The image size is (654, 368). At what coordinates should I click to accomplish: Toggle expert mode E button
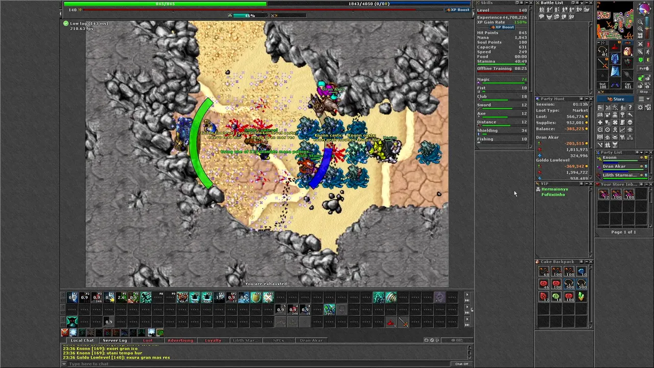[648, 60]
